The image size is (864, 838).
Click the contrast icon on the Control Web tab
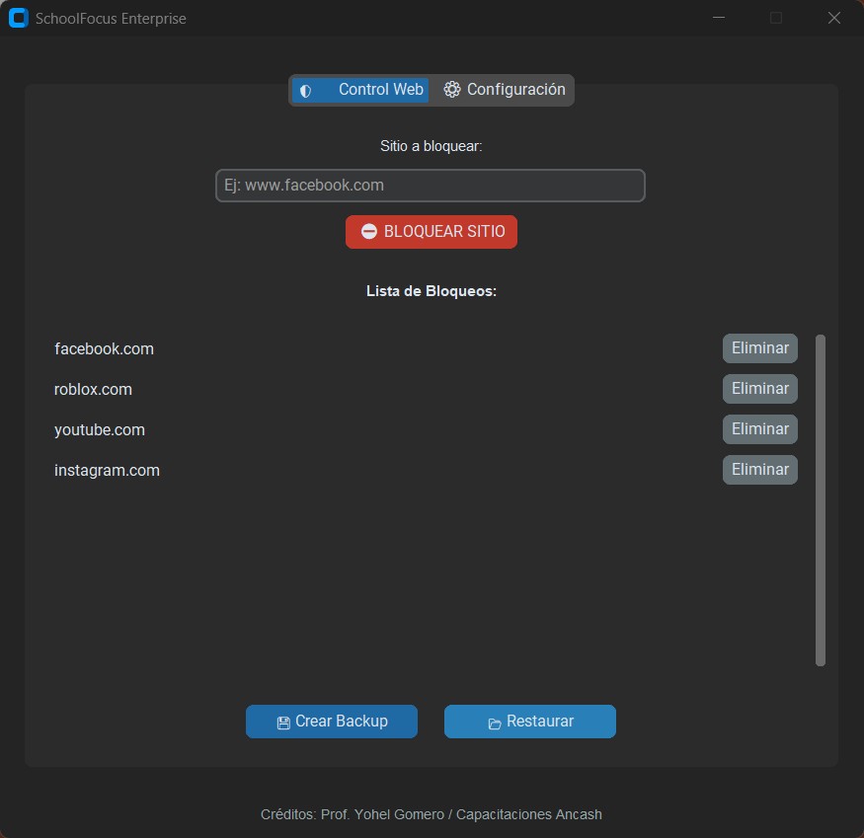(305, 90)
